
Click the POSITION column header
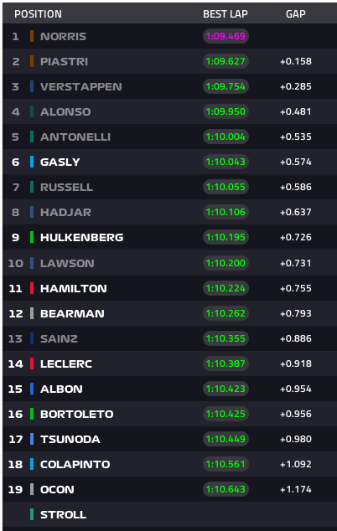click(x=38, y=14)
